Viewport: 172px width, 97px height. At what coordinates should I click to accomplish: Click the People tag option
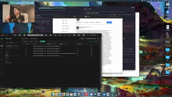pos(86,22)
